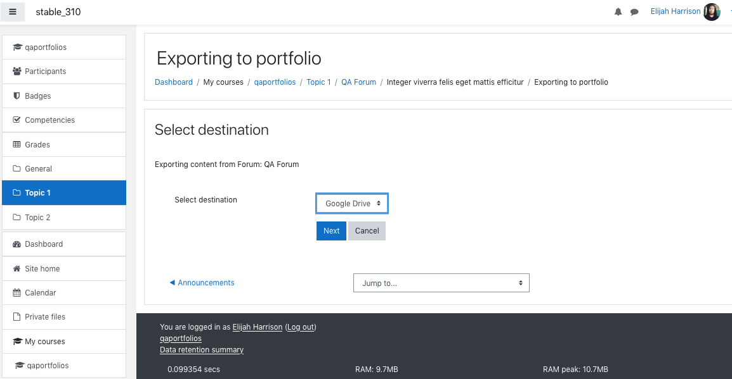Open the messages speech bubble icon
Image resolution: width=732 pixels, height=379 pixels.
click(634, 12)
